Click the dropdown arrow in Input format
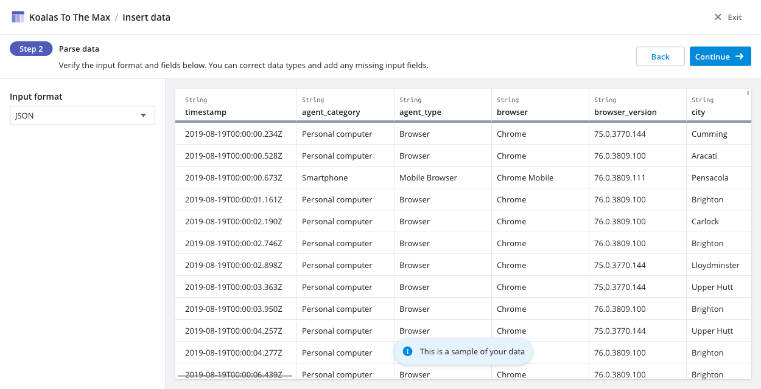Image resolution: width=761 pixels, height=389 pixels. pyautogui.click(x=144, y=115)
